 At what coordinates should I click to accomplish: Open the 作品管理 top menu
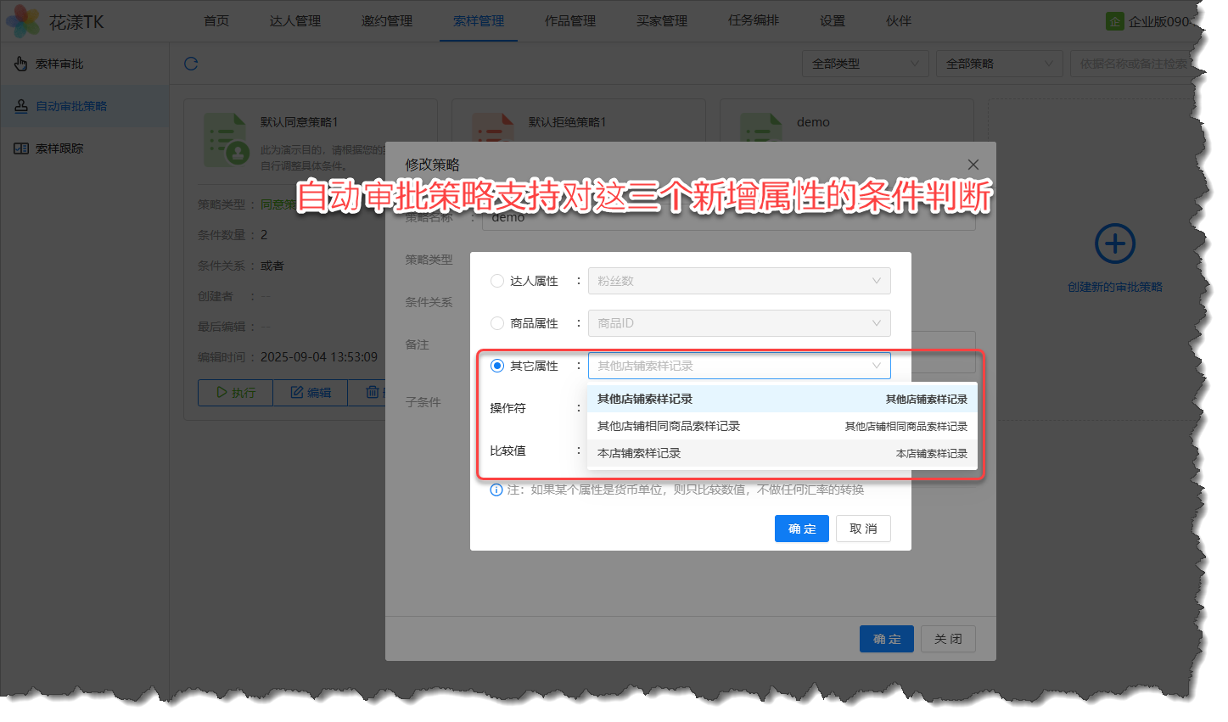[570, 21]
